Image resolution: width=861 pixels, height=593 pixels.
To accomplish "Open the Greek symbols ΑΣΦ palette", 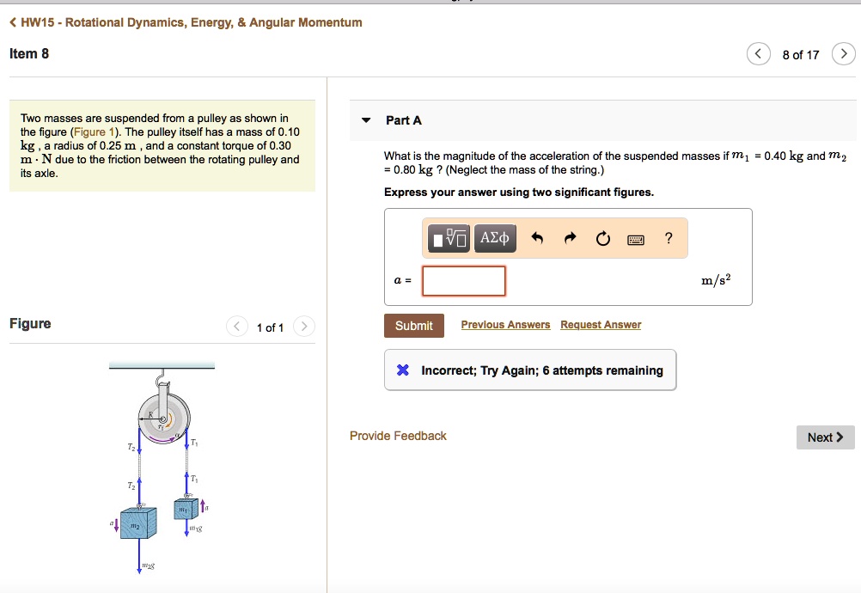I will [x=494, y=238].
